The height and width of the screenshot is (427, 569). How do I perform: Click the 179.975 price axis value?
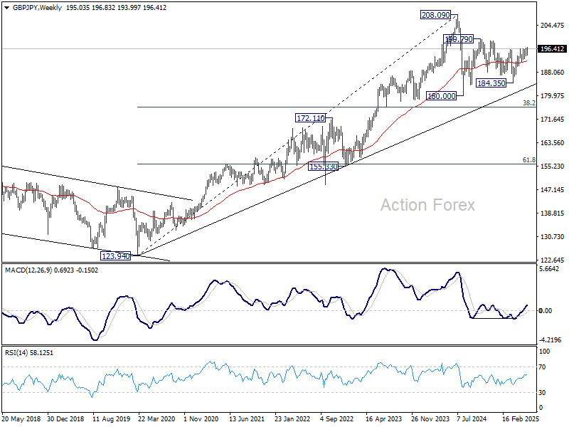click(x=552, y=96)
